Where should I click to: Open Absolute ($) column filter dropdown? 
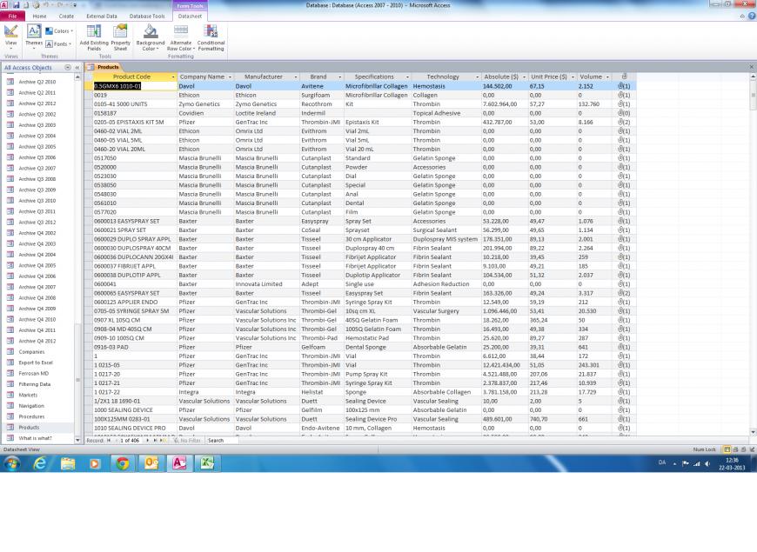pyautogui.click(x=525, y=77)
